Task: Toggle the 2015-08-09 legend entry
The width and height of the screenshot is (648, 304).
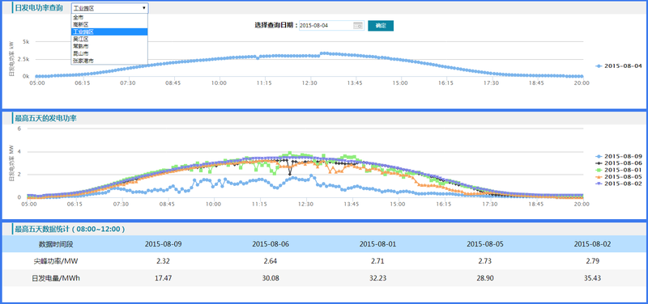Action: click(619, 156)
